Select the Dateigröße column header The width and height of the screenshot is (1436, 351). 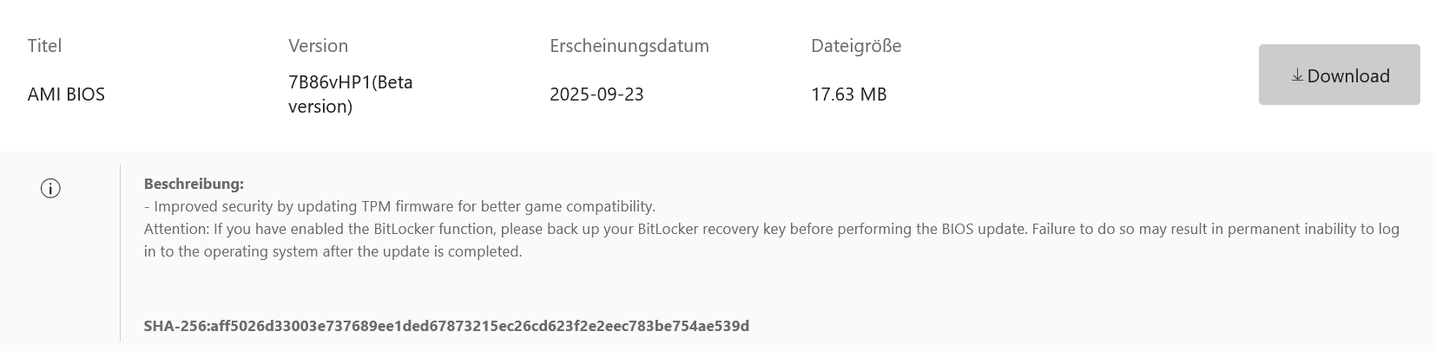[x=855, y=46]
